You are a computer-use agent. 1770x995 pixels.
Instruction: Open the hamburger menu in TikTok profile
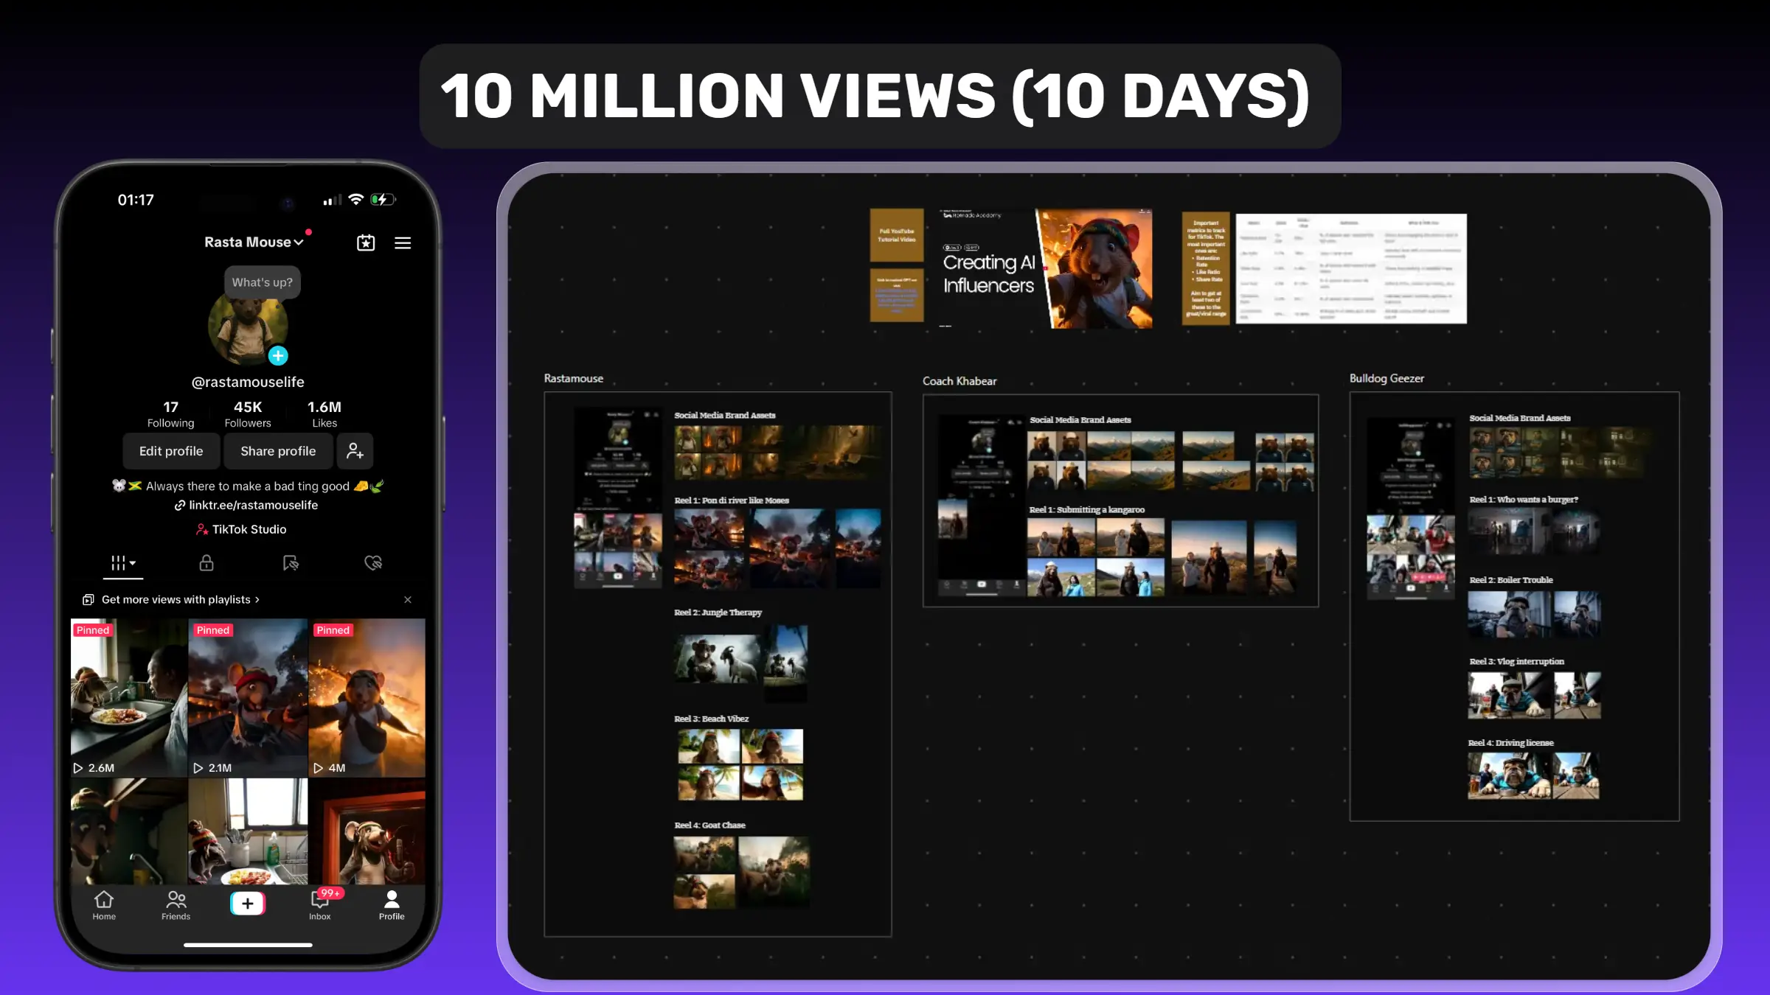click(403, 242)
